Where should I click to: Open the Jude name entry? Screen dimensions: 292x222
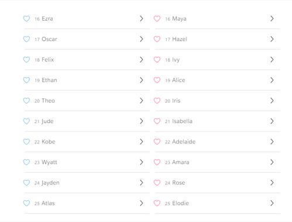pyautogui.click(x=47, y=121)
